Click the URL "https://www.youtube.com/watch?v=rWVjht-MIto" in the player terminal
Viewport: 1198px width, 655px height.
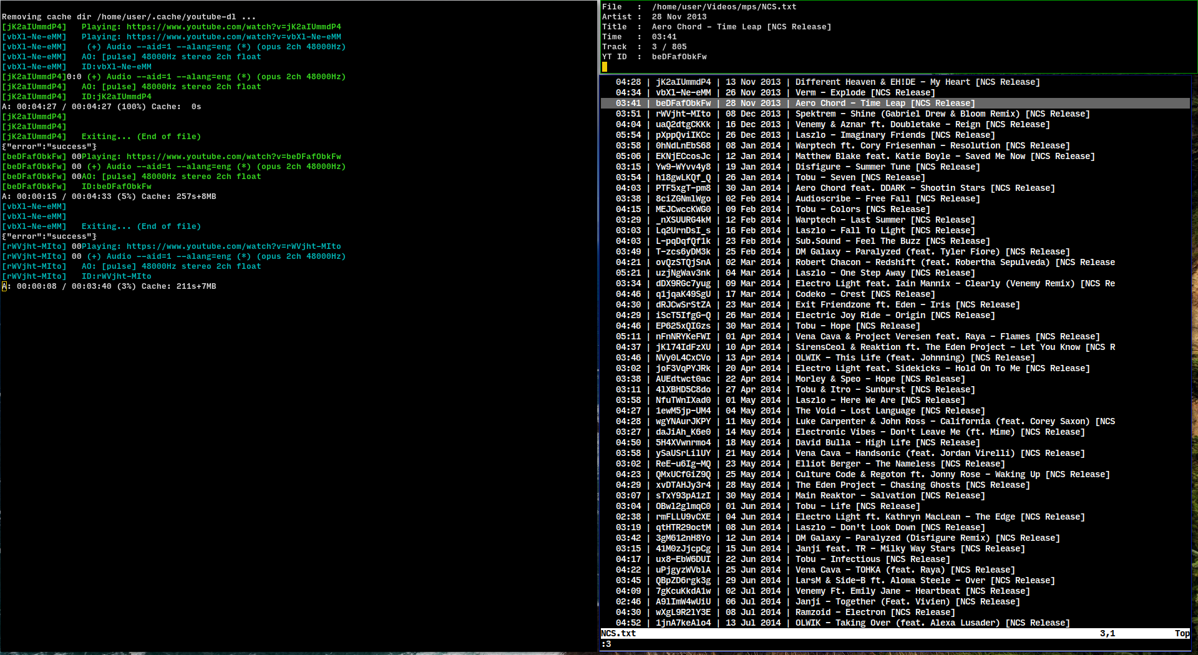[x=234, y=246]
